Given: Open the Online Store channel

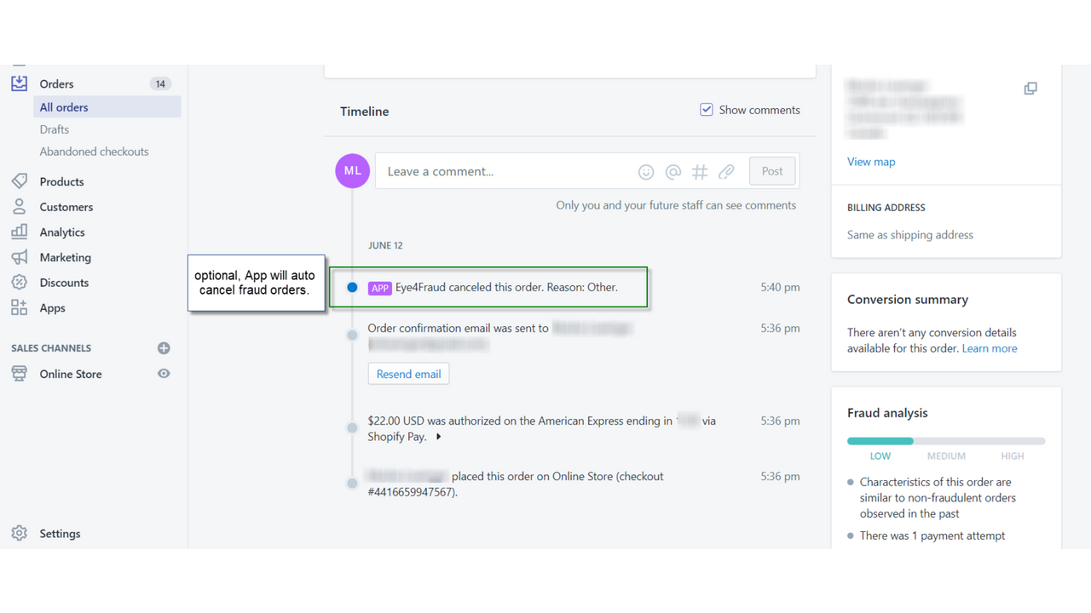Looking at the screenshot, I should click(x=71, y=374).
